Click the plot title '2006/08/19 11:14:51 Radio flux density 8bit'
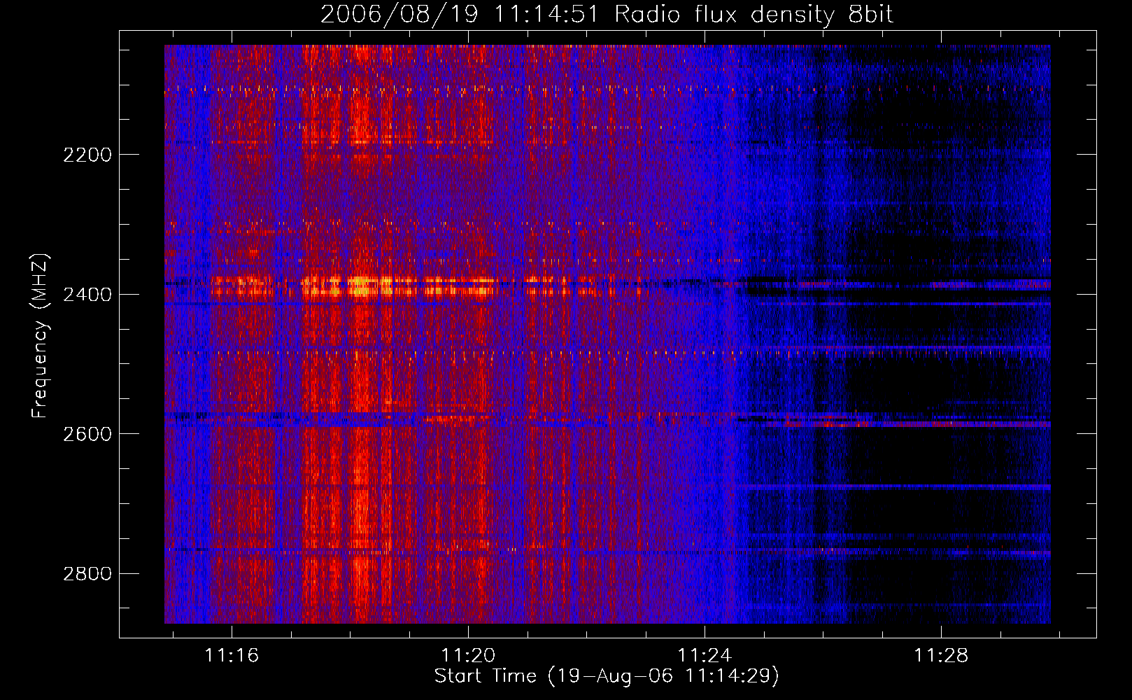Image resolution: width=1132 pixels, height=700 pixels. (x=607, y=14)
